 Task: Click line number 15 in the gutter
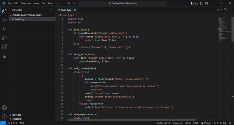[x=62, y=68]
